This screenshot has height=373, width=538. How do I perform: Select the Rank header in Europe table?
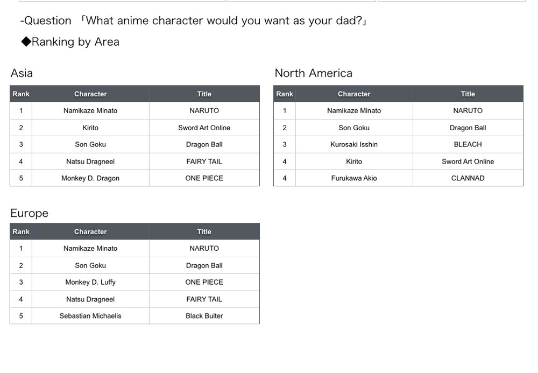21,232
